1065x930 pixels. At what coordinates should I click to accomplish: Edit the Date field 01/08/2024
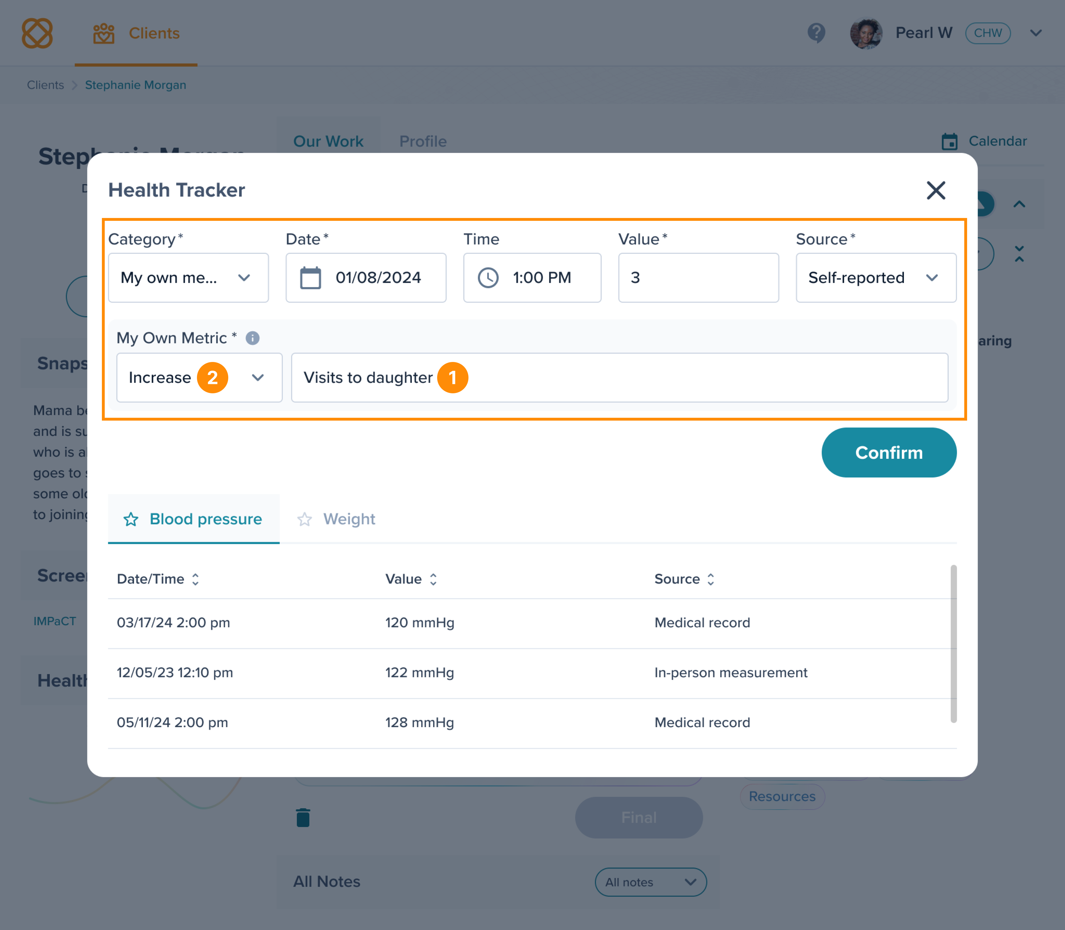click(366, 278)
